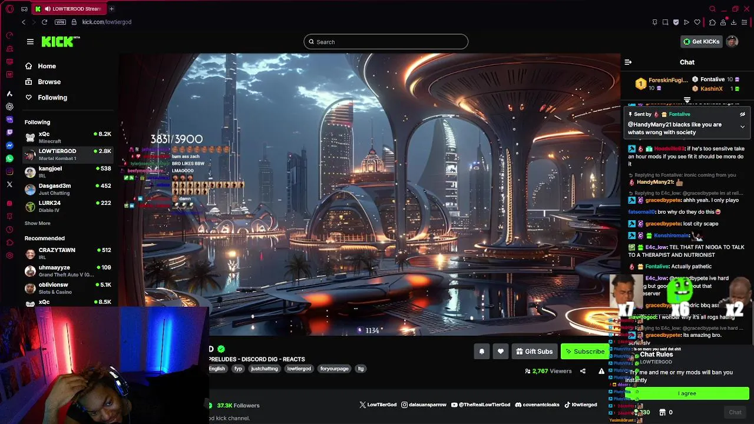Open Opera main menu logo

[9, 9]
